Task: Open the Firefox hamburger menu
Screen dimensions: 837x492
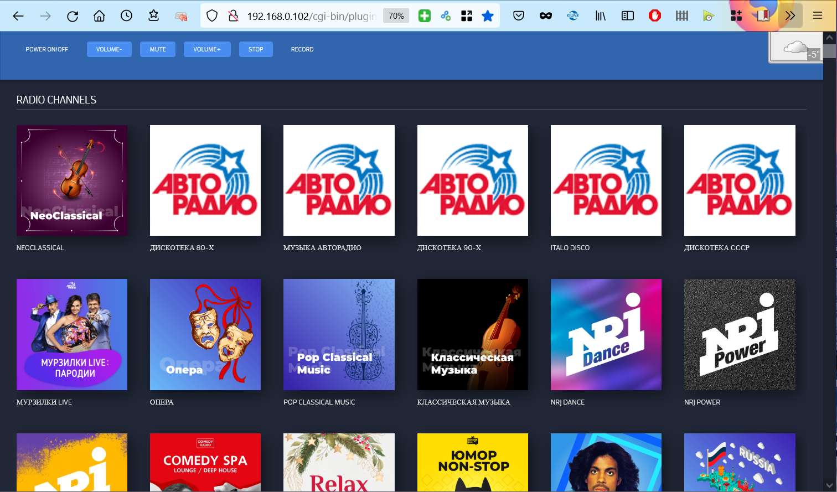Action: [x=818, y=16]
